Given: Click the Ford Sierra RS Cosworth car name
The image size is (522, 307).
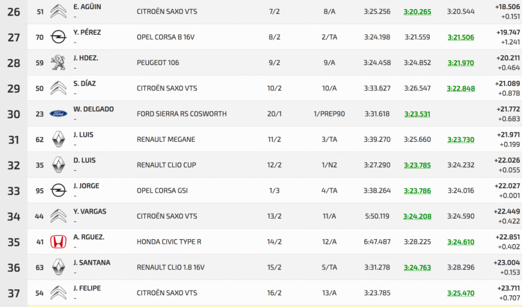Looking at the screenshot, I should tap(181, 114).
